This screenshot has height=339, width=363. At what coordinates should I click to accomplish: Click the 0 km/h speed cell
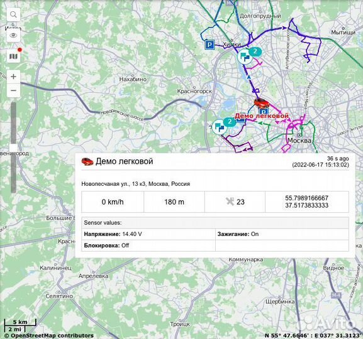coord(113,202)
